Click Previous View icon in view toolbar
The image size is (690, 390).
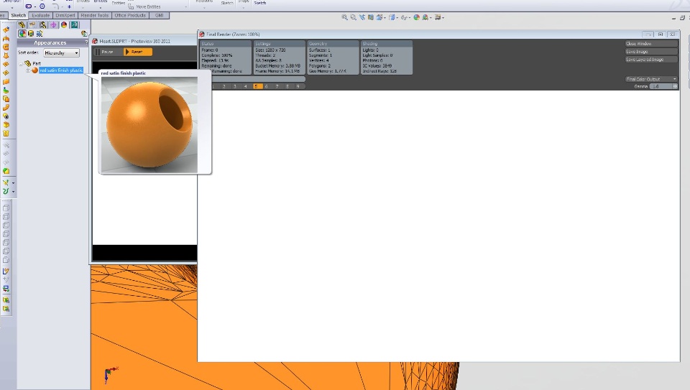coord(362,17)
